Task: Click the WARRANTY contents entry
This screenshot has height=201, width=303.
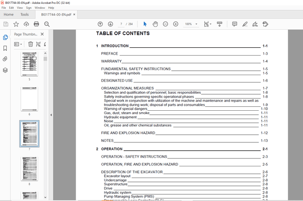Action: pyautogui.click(x=184, y=61)
